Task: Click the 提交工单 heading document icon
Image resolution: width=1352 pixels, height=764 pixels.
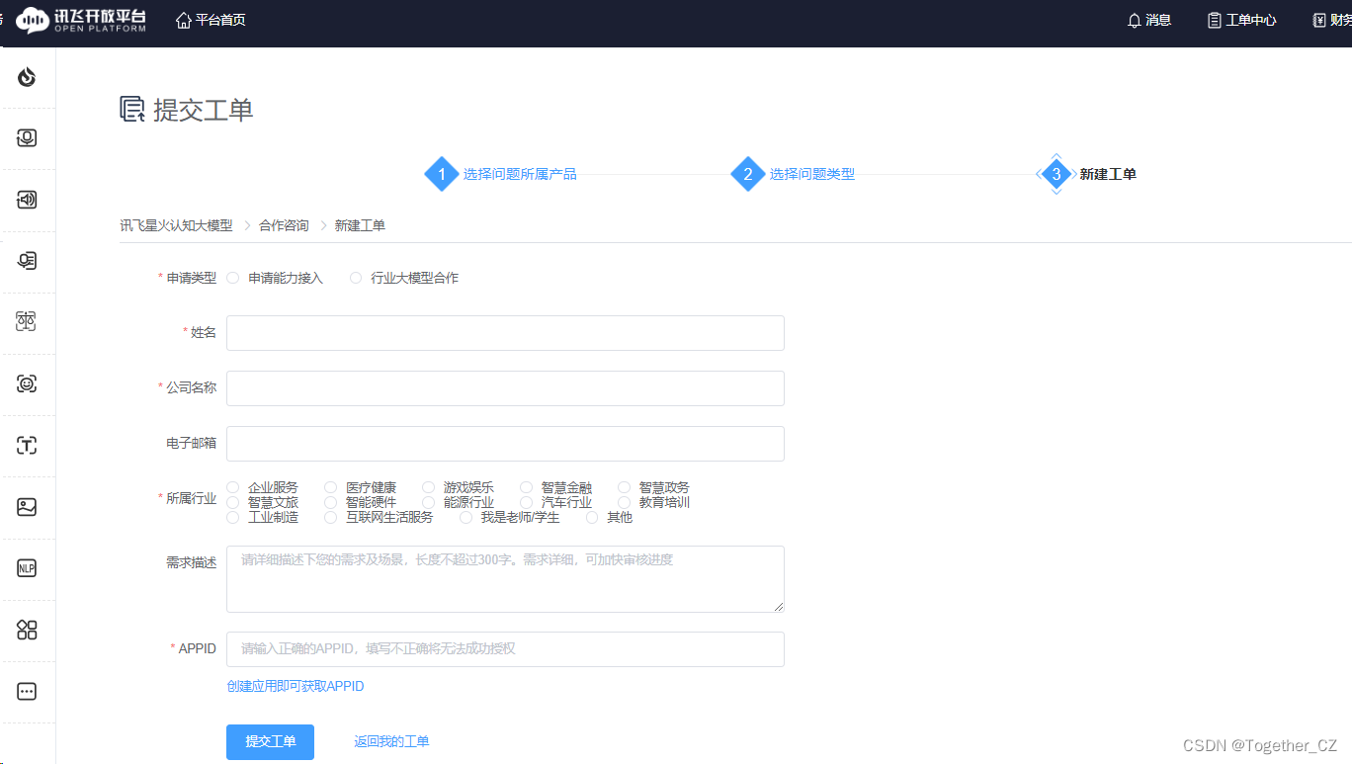Action: (132, 110)
